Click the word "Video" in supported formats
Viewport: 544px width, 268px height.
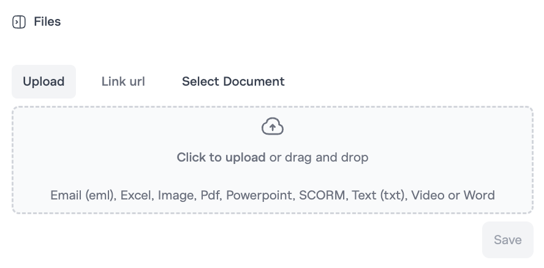coord(428,196)
